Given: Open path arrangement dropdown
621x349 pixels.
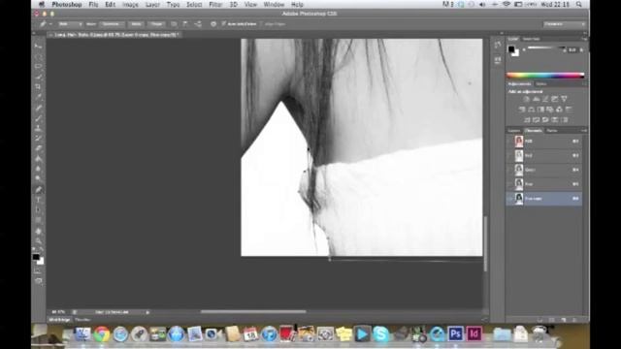Looking at the screenshot, I should click(x=198, y=24).
